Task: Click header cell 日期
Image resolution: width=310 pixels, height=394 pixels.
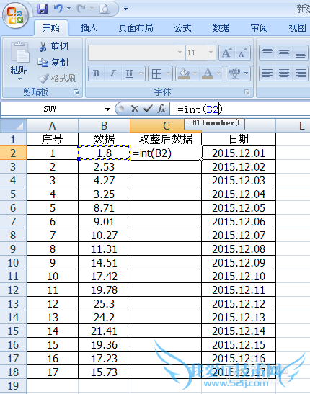Action: click(239, 139)
